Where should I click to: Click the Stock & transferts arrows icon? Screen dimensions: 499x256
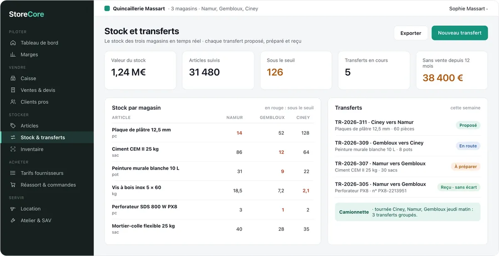(13, 137)
